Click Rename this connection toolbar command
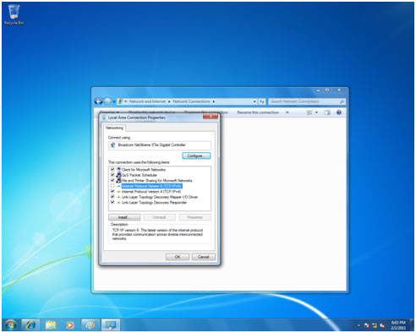Screen dimensions: 416x333 tap(258, 112)
